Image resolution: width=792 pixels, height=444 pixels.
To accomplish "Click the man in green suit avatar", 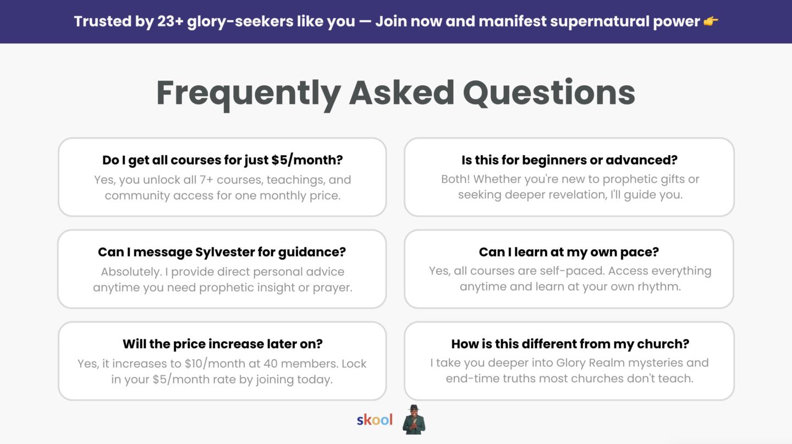I will 414,420.
